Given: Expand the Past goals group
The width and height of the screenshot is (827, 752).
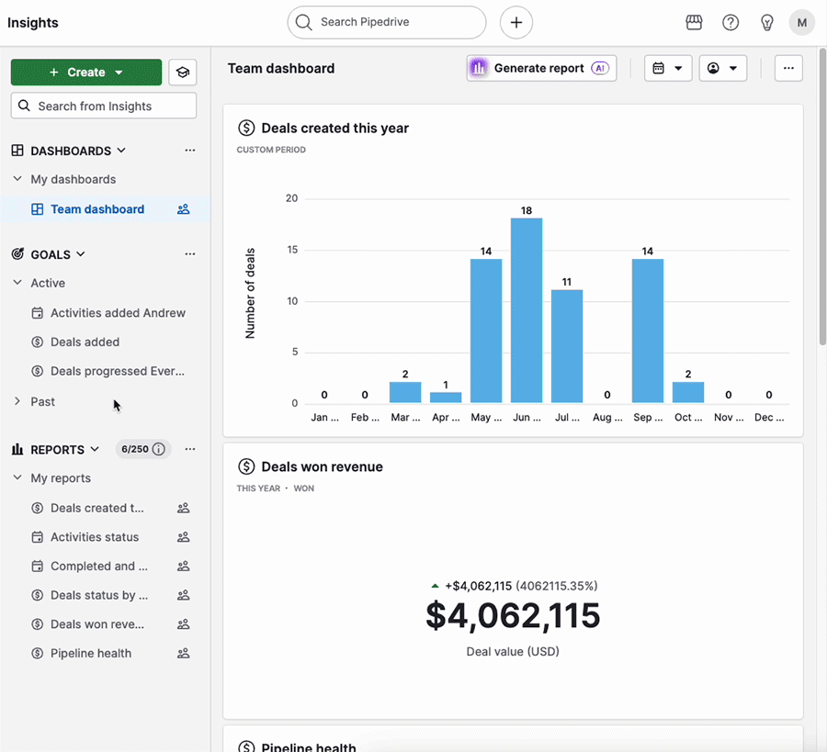Looking at the screenshot, I should (17, 401).
